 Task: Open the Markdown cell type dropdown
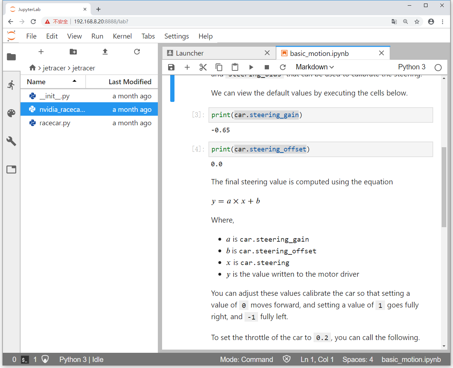tap(315, 67)
